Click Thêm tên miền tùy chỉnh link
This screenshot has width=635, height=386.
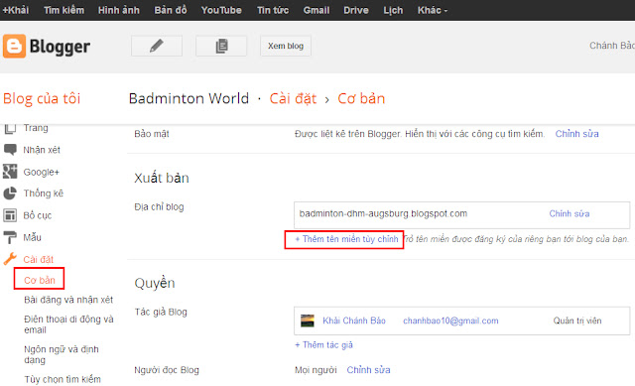click(346, 239)
